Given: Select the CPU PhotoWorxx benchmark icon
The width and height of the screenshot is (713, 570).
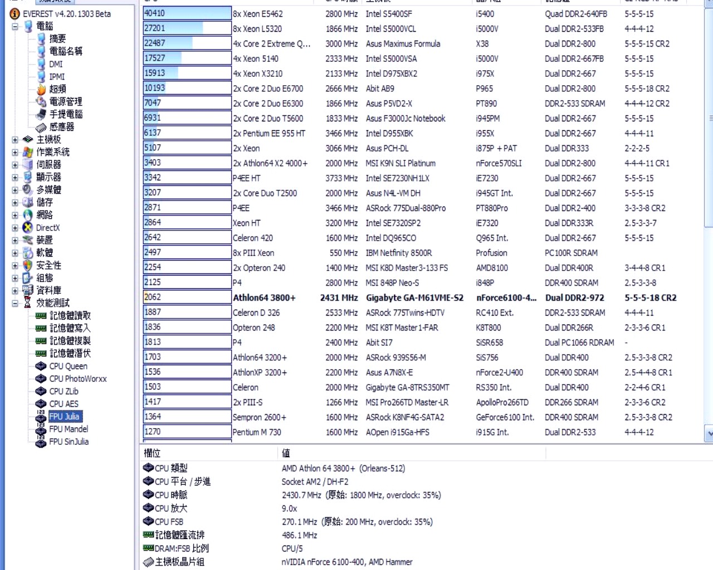Looking at the screenshot, I should click(x=41, y=379).
